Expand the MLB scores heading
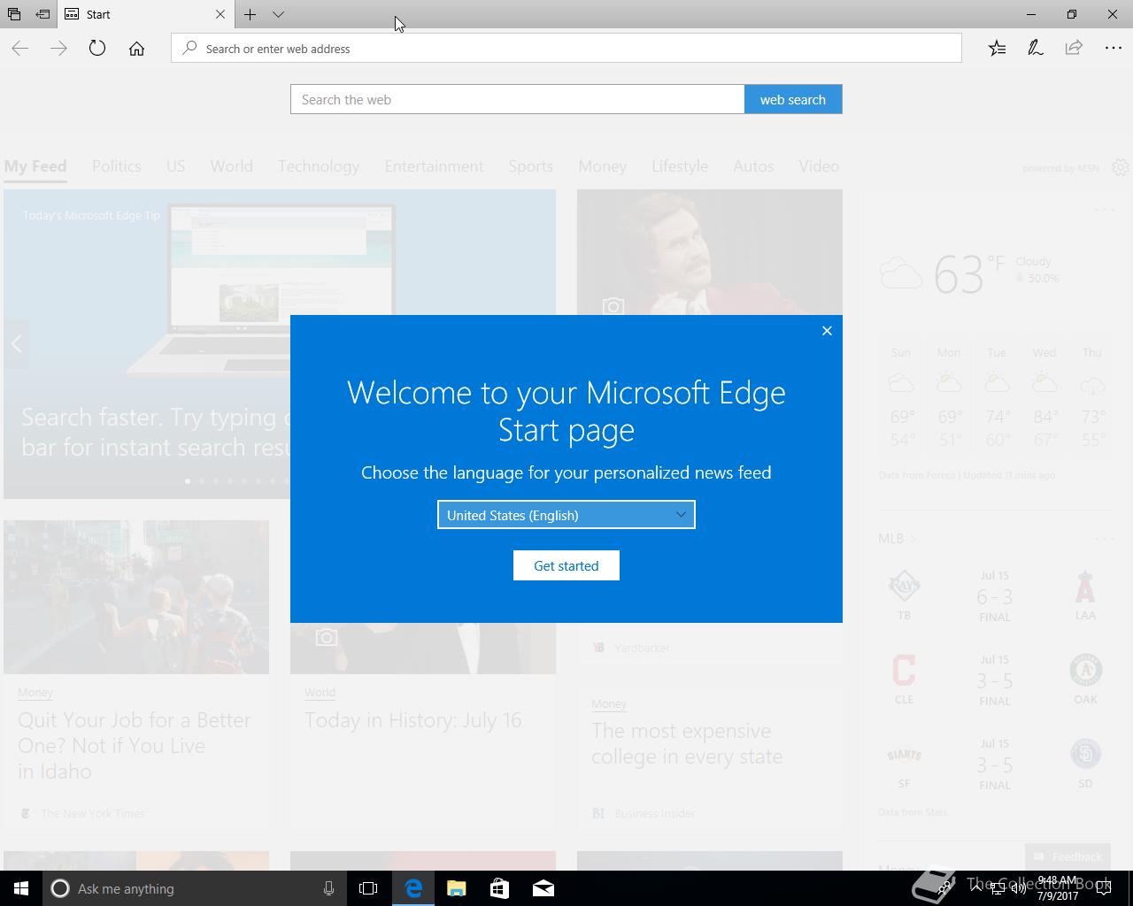 coord(897,538)
